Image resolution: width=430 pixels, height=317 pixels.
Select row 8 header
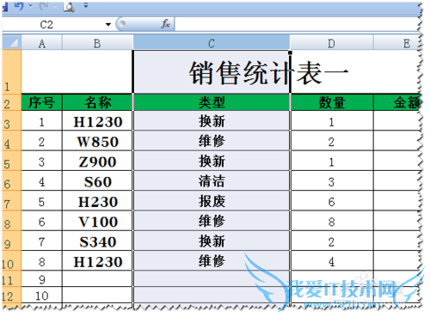point(12,221)
